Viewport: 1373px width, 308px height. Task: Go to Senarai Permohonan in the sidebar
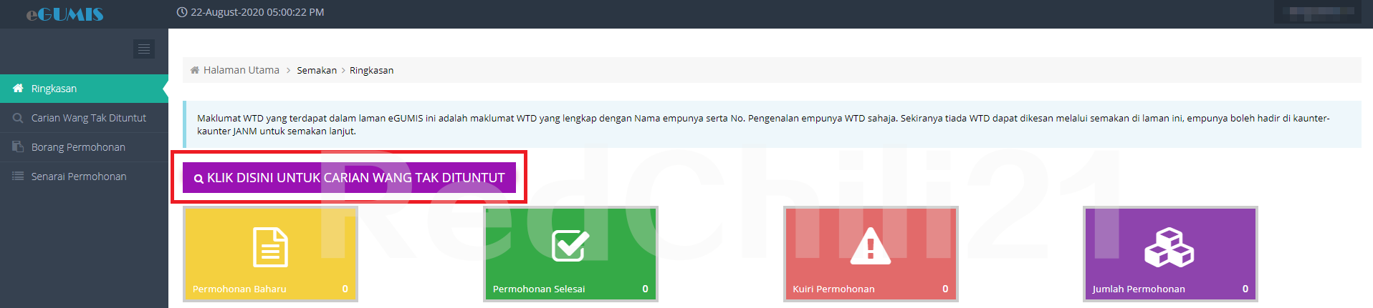pos(79,177)
